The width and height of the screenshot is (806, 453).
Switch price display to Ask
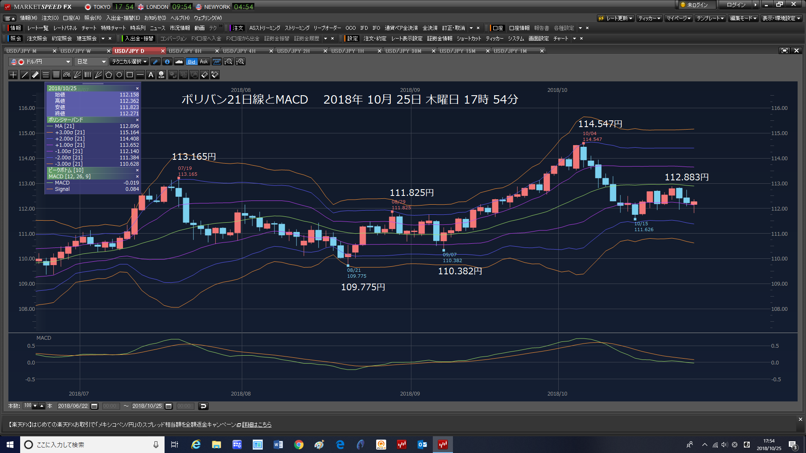(204, 62)
